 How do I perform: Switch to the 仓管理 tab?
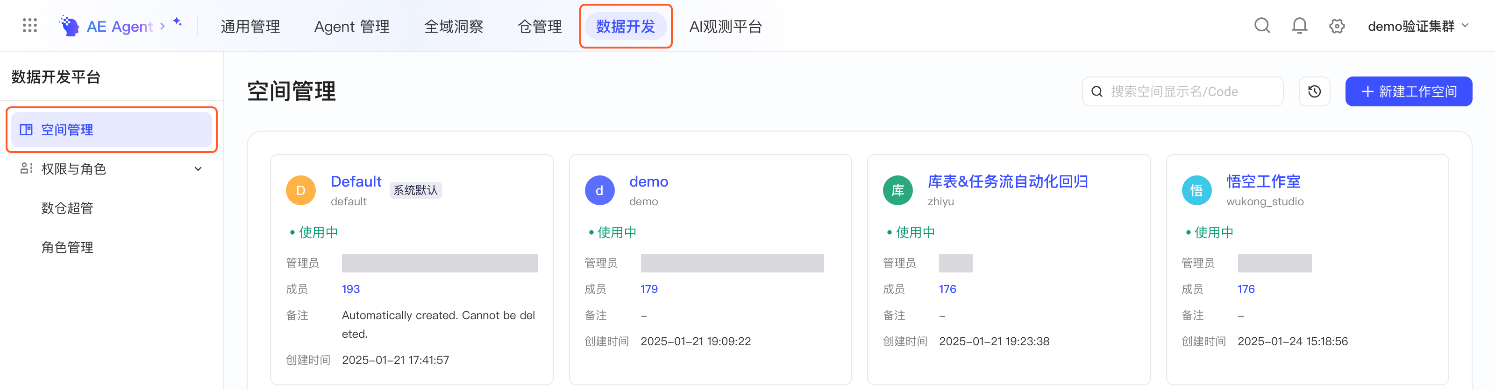tap(539, 27)
